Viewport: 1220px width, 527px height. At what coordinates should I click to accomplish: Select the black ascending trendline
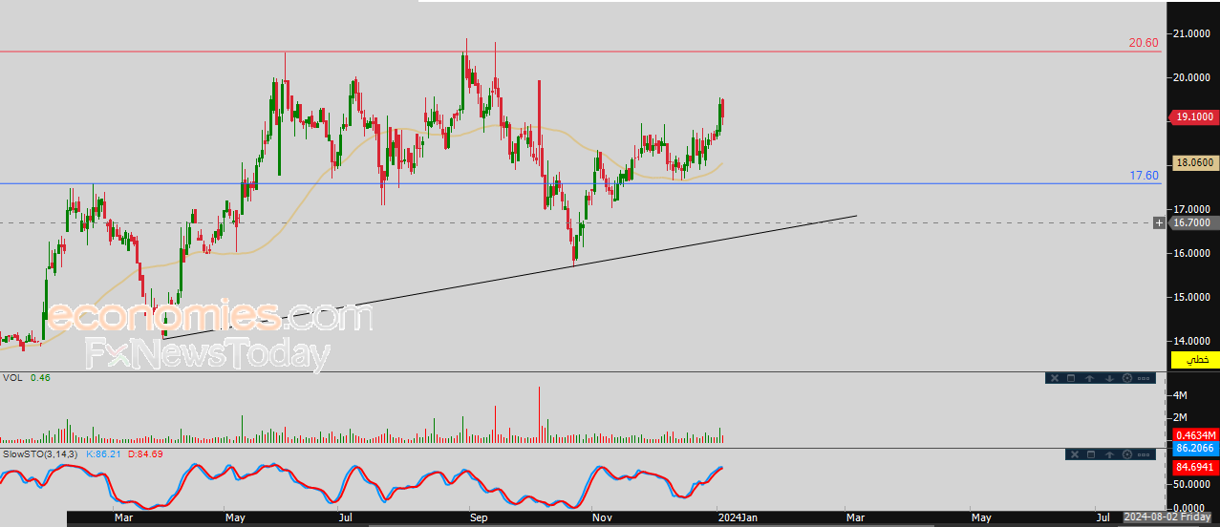(510, 278)
